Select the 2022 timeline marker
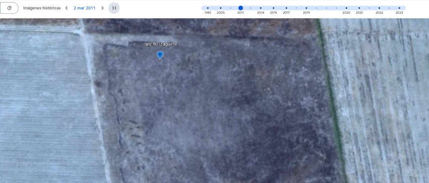429x183 pixels. [x=379, y=8]
